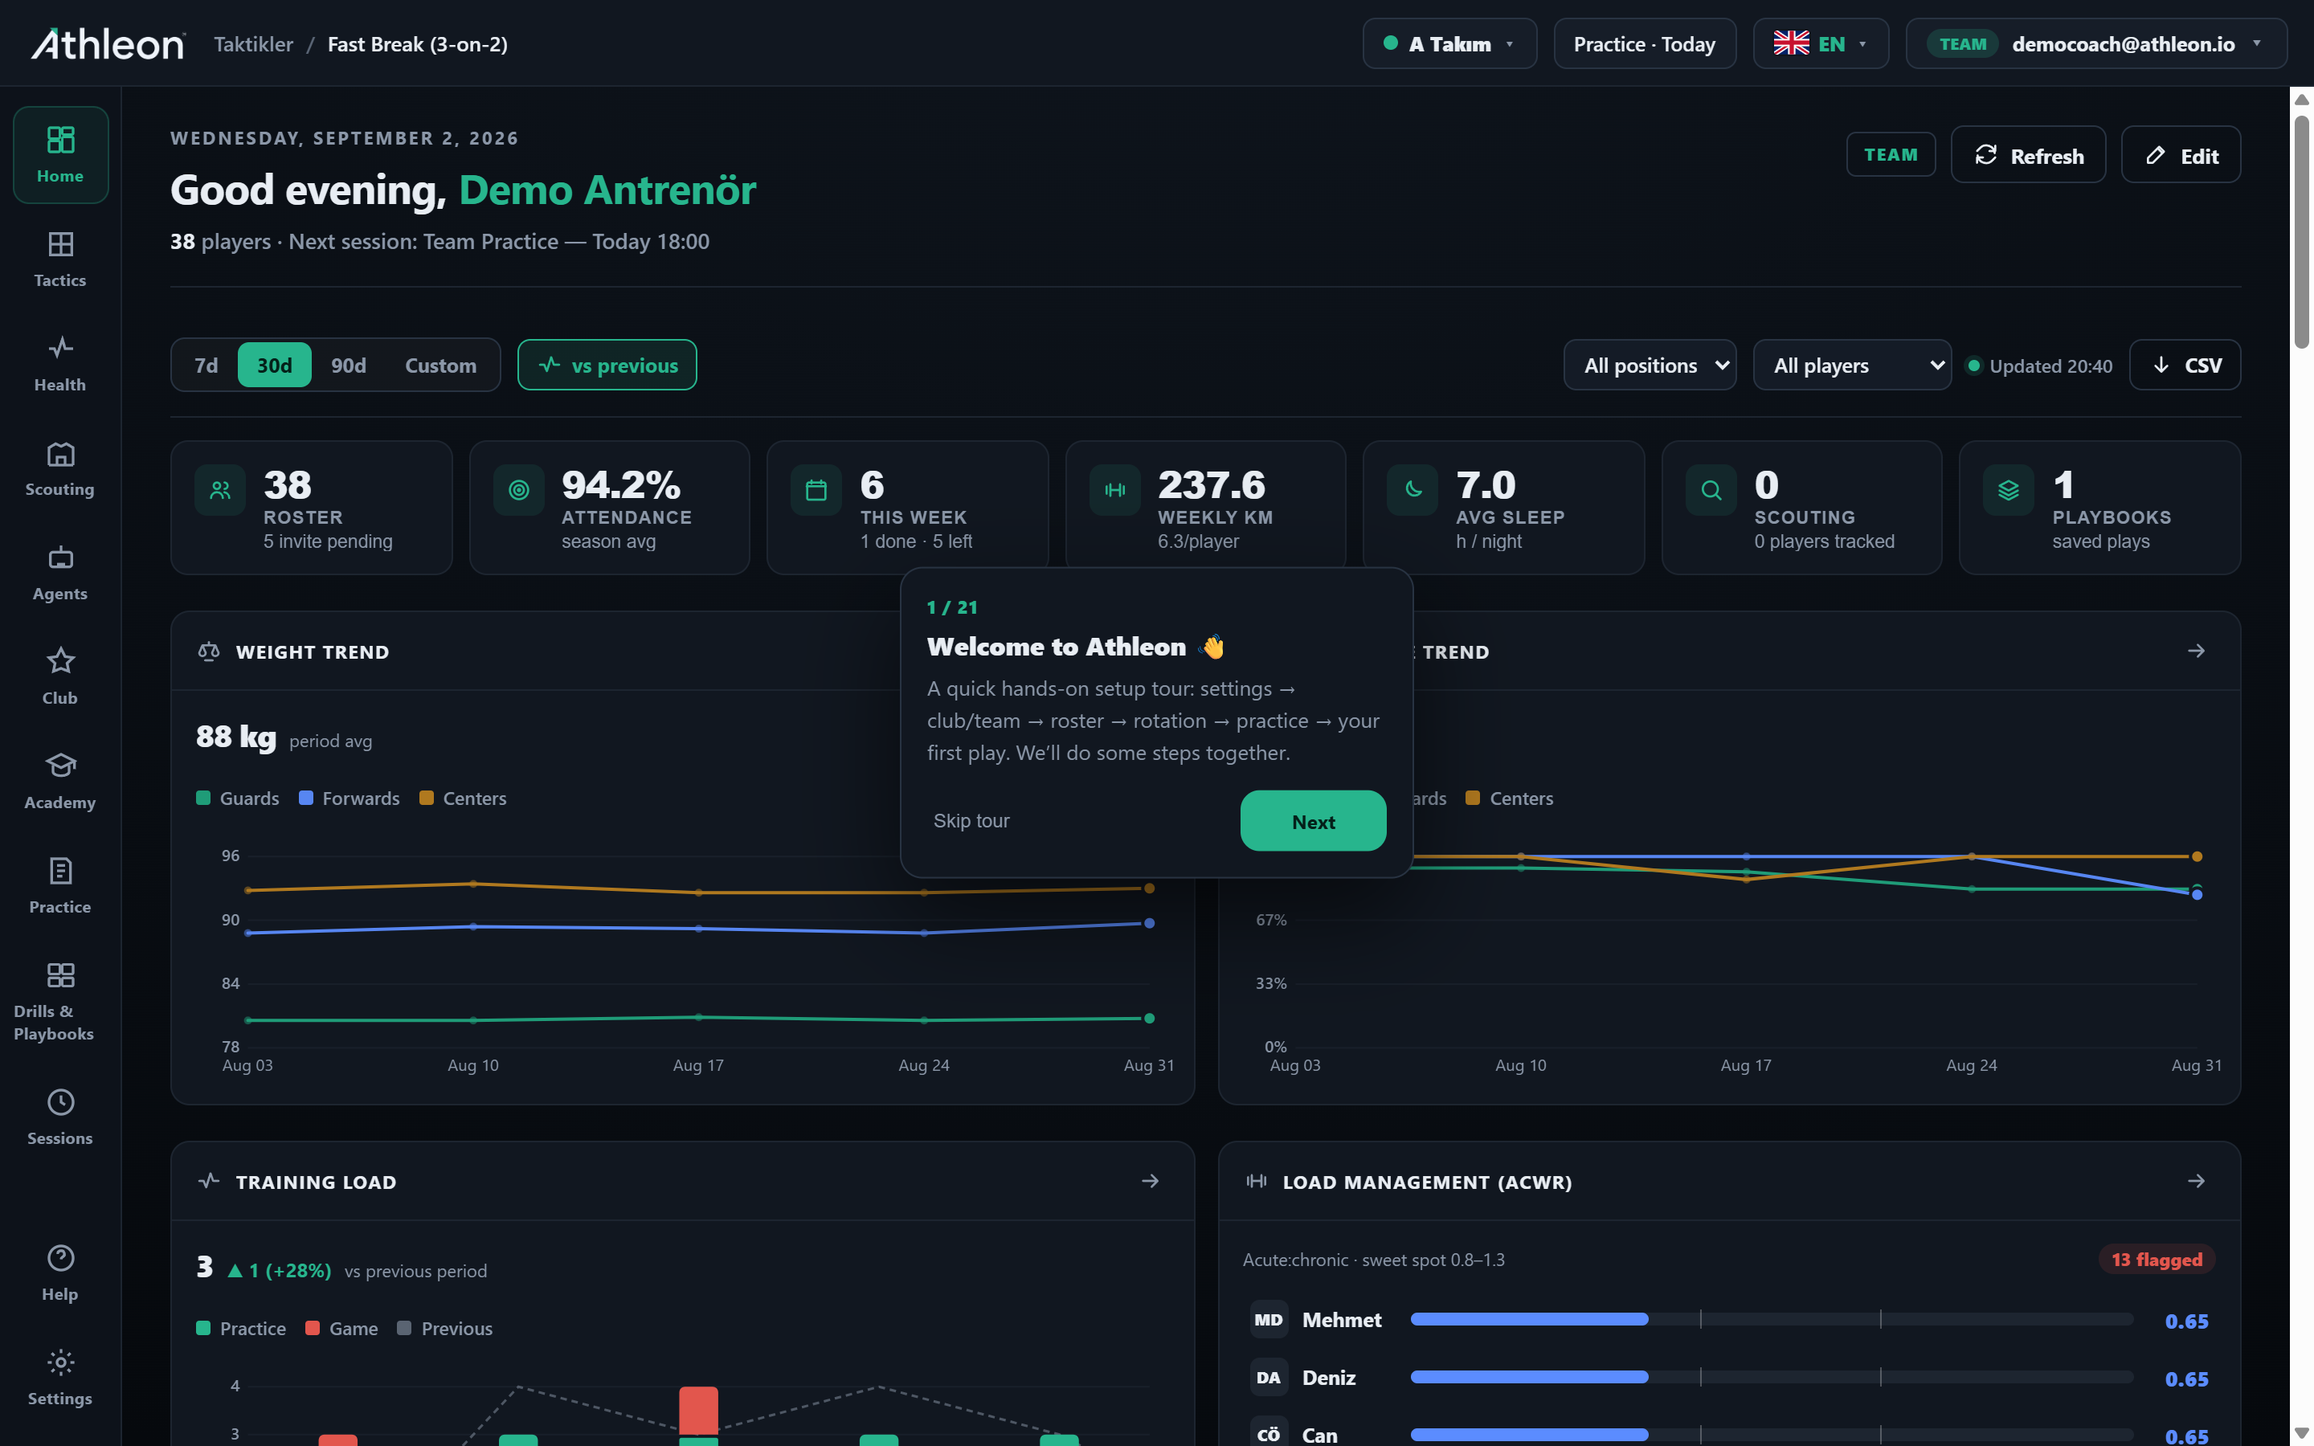Screen dimensions: 2314x1446
Task: Click the Scouting magnifier icon
Action: 1711,490
